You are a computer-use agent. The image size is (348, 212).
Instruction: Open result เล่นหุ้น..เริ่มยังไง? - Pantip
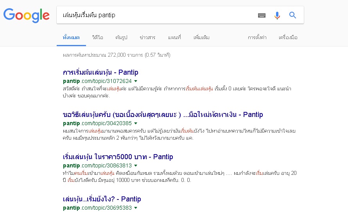coord(102,199)
